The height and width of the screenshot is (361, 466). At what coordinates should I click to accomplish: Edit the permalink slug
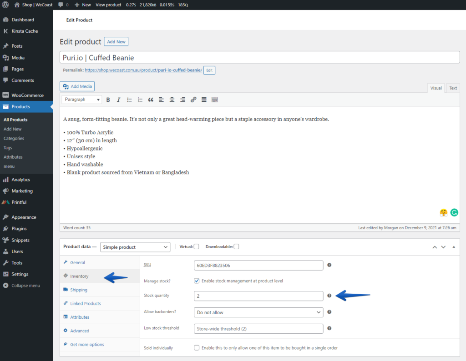(209, 70)
